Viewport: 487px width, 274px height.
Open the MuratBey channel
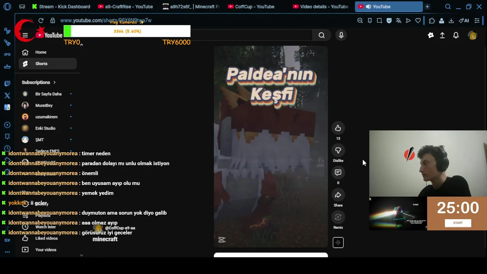point(48,105)
